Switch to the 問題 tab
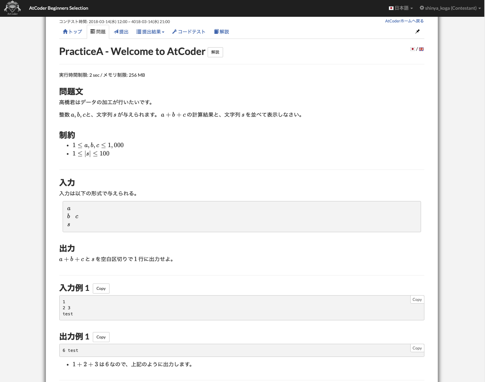The height and width of the screenshot is (382, 485). [98, 31]
